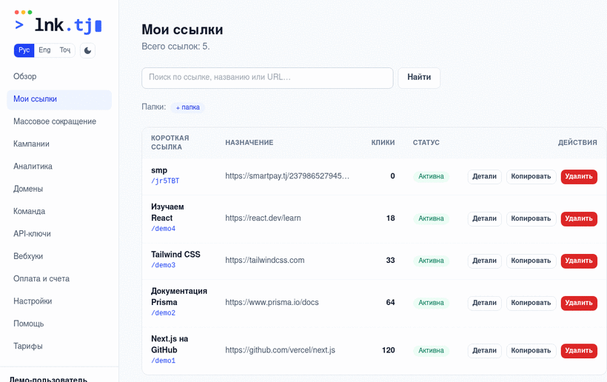Viewport: 607px width, 382px height.
Task: Delete the Изучаем React link
Action: (x=579, y=218)
